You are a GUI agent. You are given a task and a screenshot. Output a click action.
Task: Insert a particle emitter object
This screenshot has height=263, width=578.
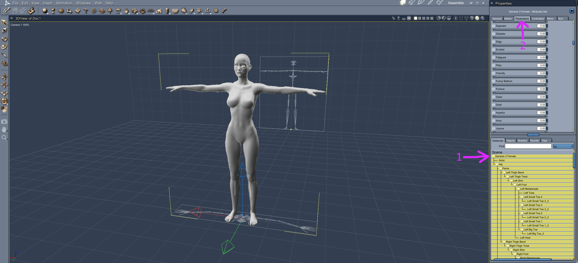coord(94,11)
